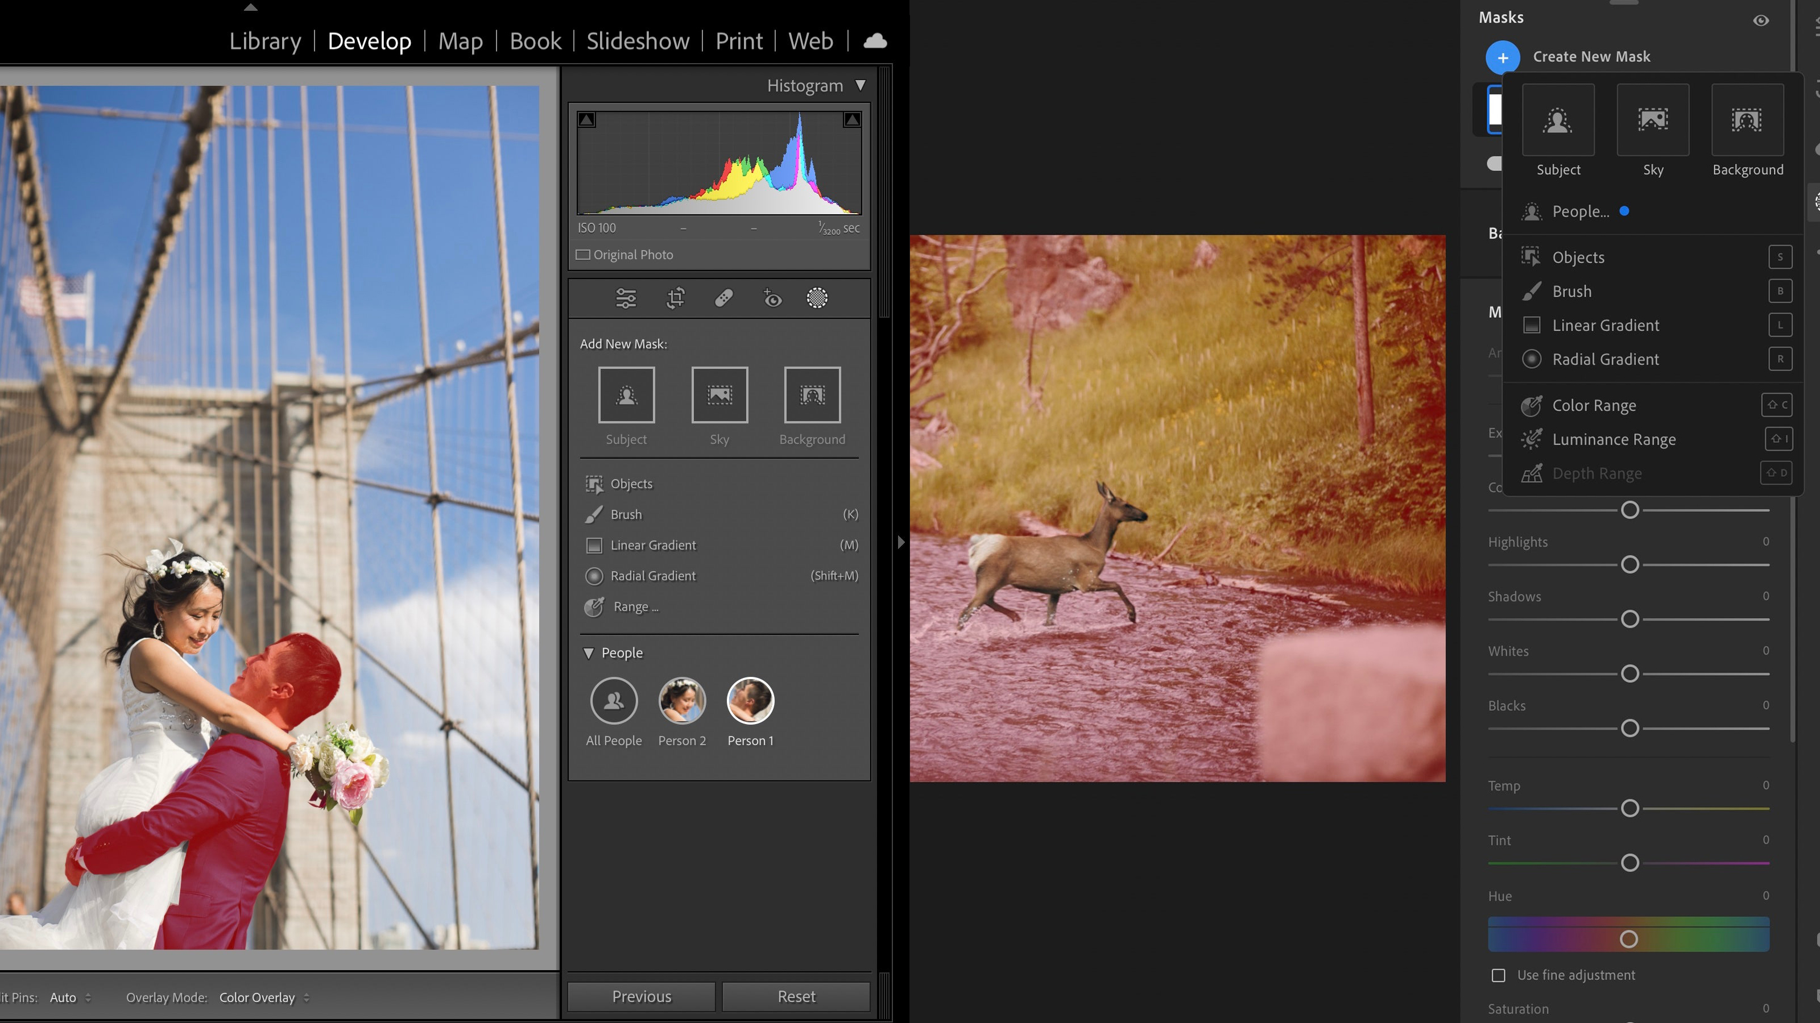Toggle mask visibility preview icon
Image resolution: width=1820 pixels, height=1023 pixels.
click(x=1761, y=20)
